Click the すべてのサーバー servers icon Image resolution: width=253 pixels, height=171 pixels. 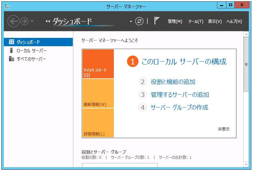12,59
